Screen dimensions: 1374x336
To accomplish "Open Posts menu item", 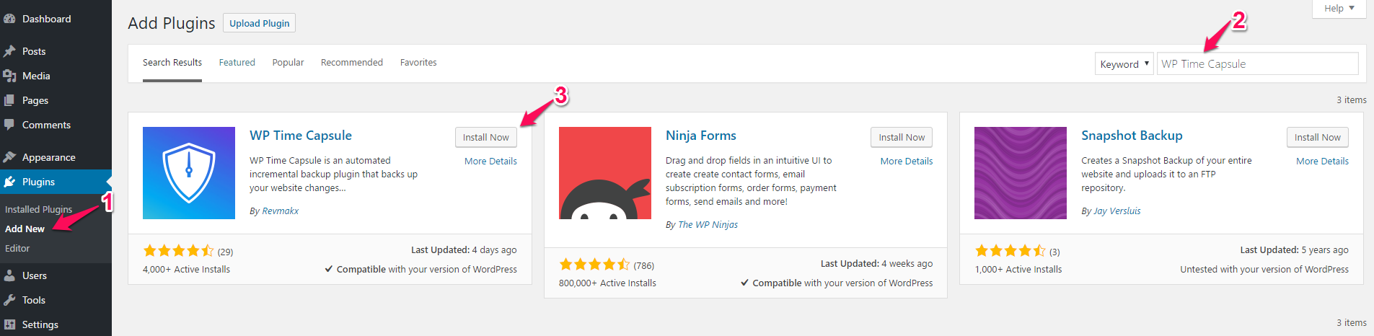I will coord(56,51).
